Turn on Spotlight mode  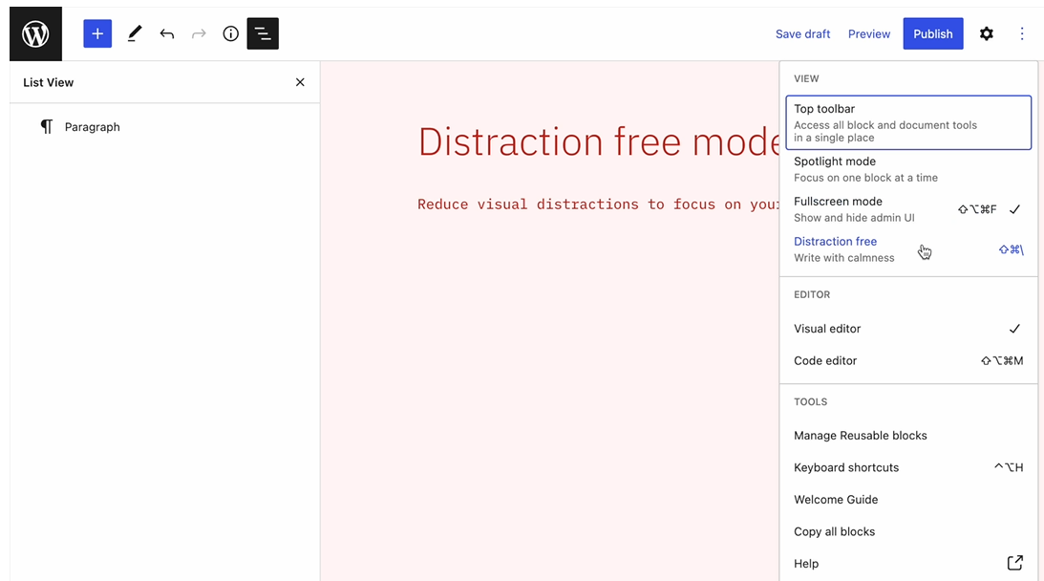click(x=907, y=169)
